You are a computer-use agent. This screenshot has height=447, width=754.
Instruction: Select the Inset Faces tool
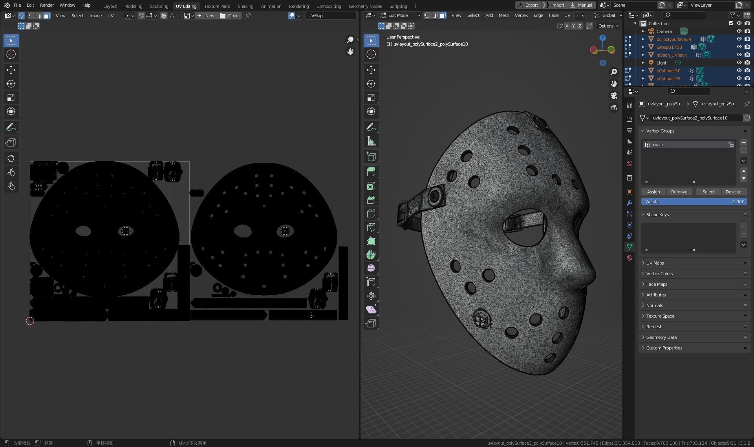click(371, 186)
